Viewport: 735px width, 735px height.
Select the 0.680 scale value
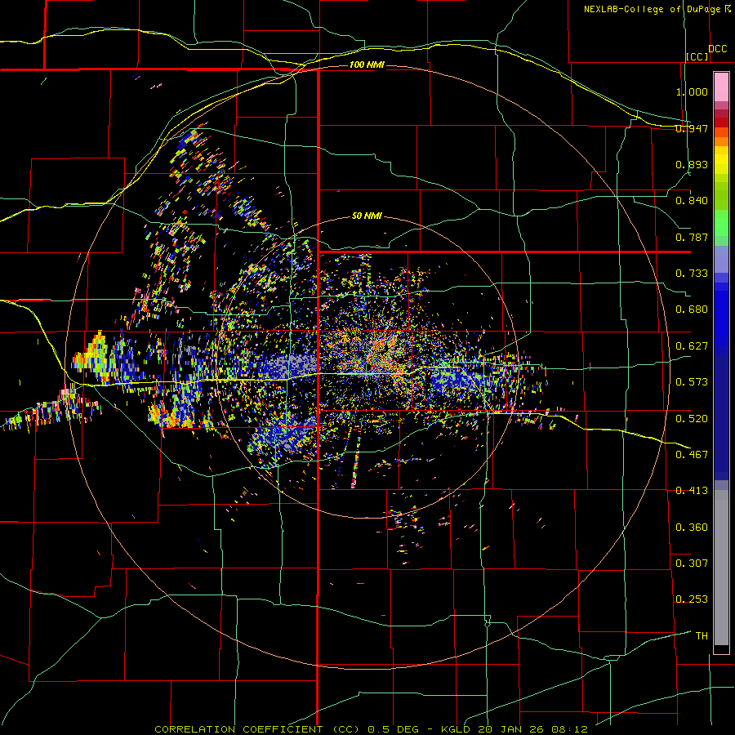(692, 310)
